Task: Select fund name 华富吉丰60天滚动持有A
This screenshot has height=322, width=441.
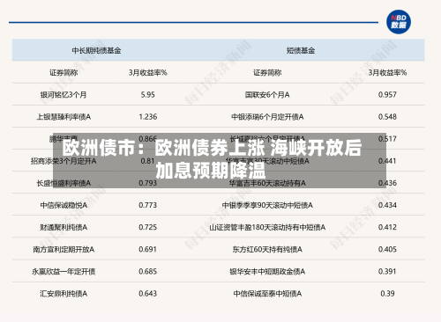Action: (x=267, y=183)
